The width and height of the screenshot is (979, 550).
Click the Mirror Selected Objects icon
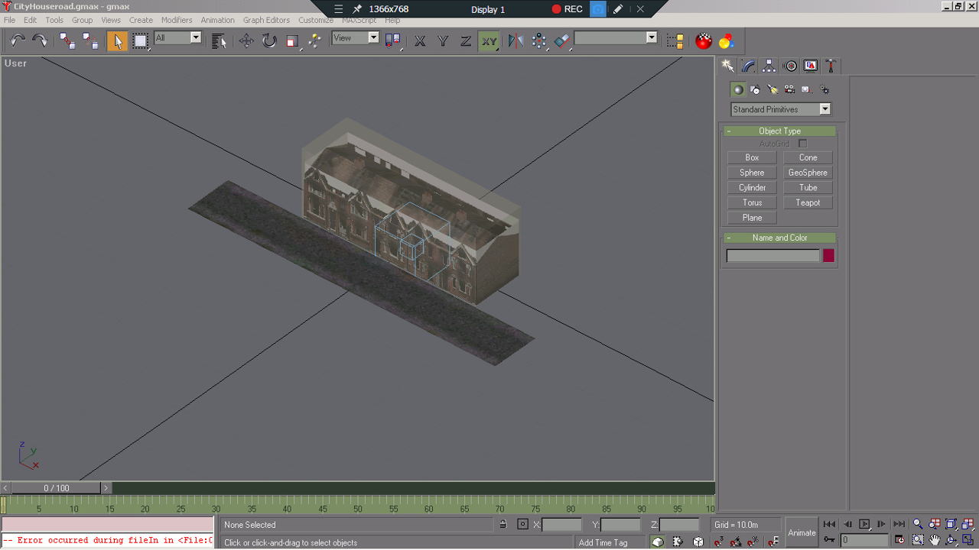pos(516,41)
